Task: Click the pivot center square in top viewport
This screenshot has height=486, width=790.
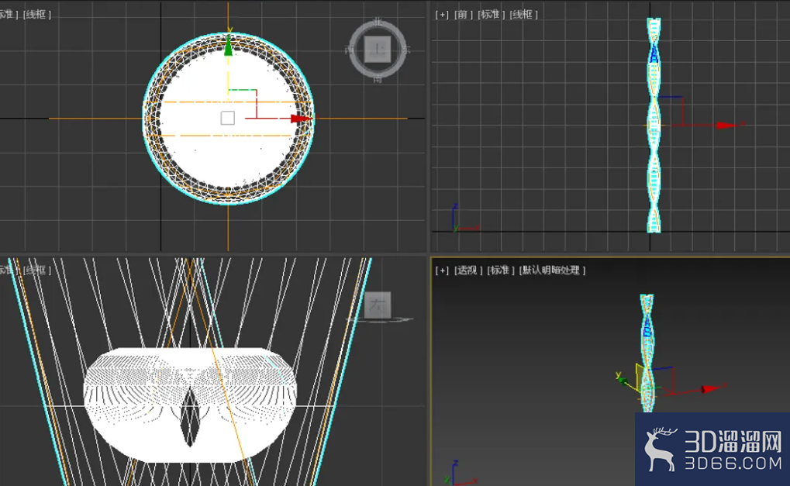Action: (228, 118)
